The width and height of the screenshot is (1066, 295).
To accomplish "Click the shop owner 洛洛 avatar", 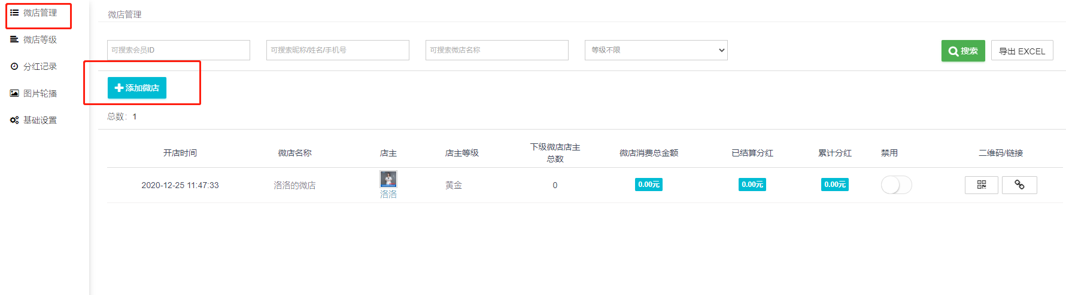I will point(388,179).
